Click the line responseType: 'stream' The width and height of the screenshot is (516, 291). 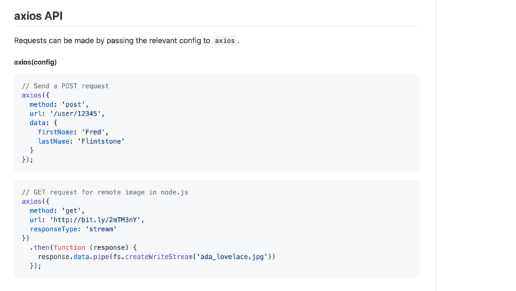pos(73,229)
